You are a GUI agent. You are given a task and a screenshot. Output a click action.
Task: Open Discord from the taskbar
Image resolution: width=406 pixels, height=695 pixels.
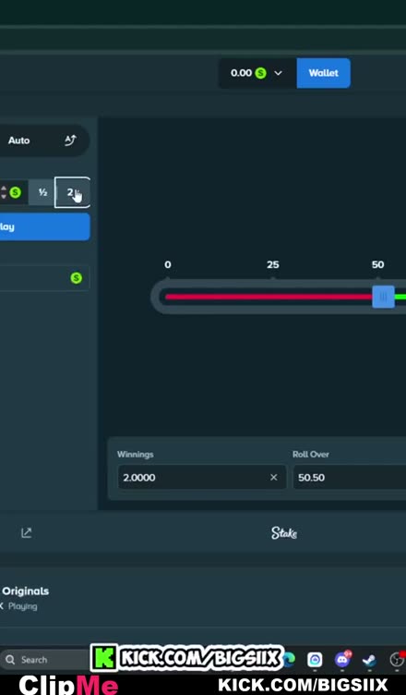tap(342, 660)
